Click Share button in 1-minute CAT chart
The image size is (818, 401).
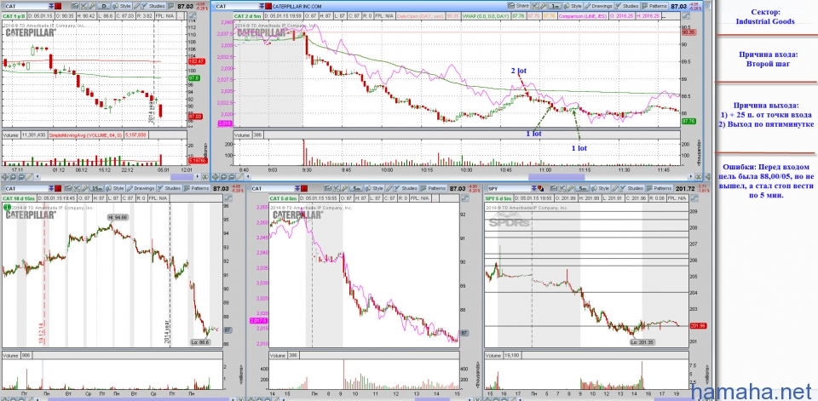(518, 6)
